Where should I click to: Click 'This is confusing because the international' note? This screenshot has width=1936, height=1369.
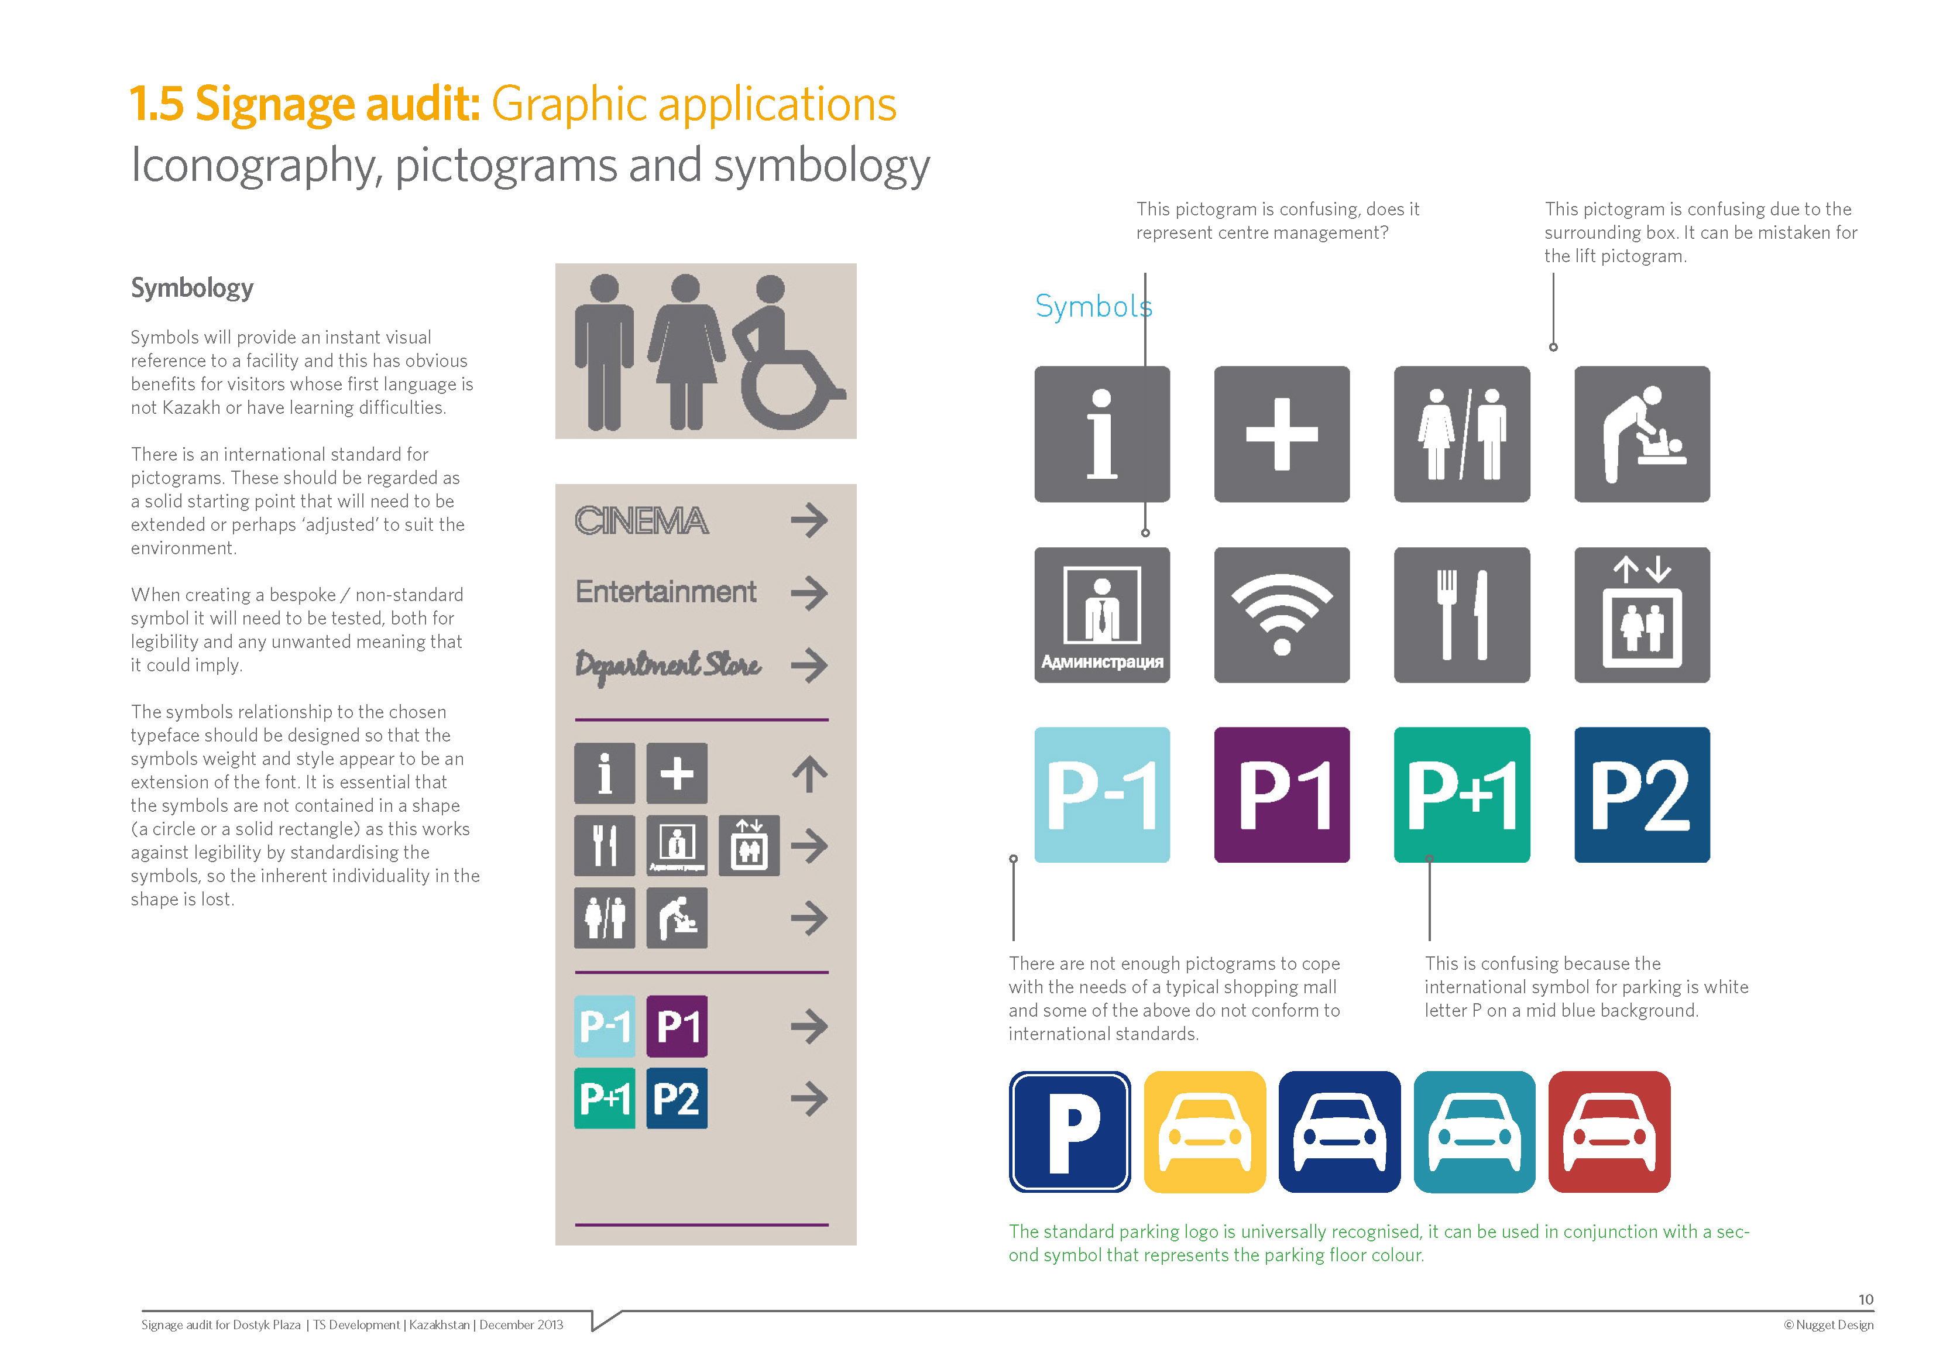tap(1586, 987)
